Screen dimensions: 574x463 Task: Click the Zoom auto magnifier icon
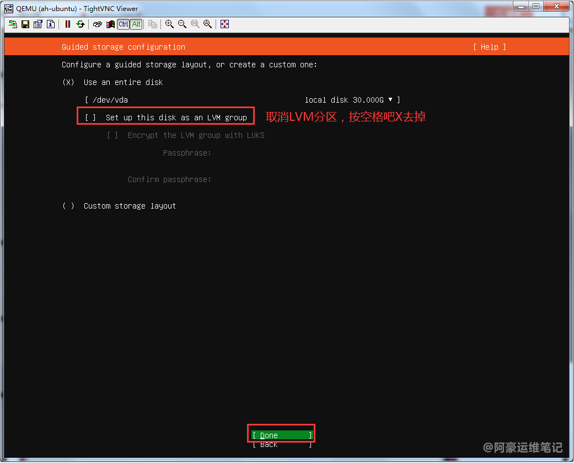pos(207,24)
